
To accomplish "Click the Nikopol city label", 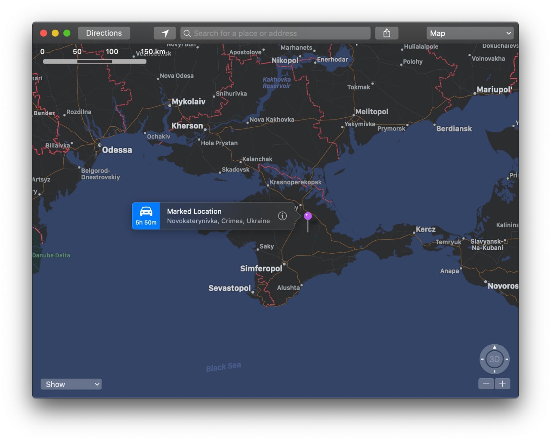I will [x=285, y=61].
